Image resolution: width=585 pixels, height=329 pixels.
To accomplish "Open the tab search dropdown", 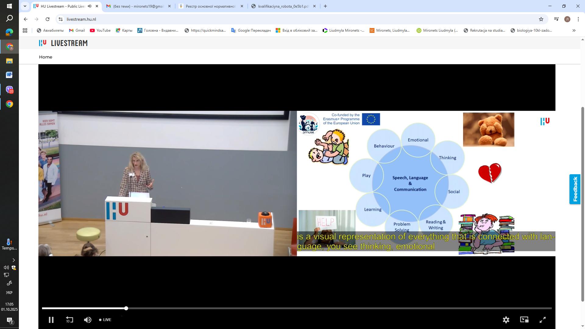I will tap(25, 6).
